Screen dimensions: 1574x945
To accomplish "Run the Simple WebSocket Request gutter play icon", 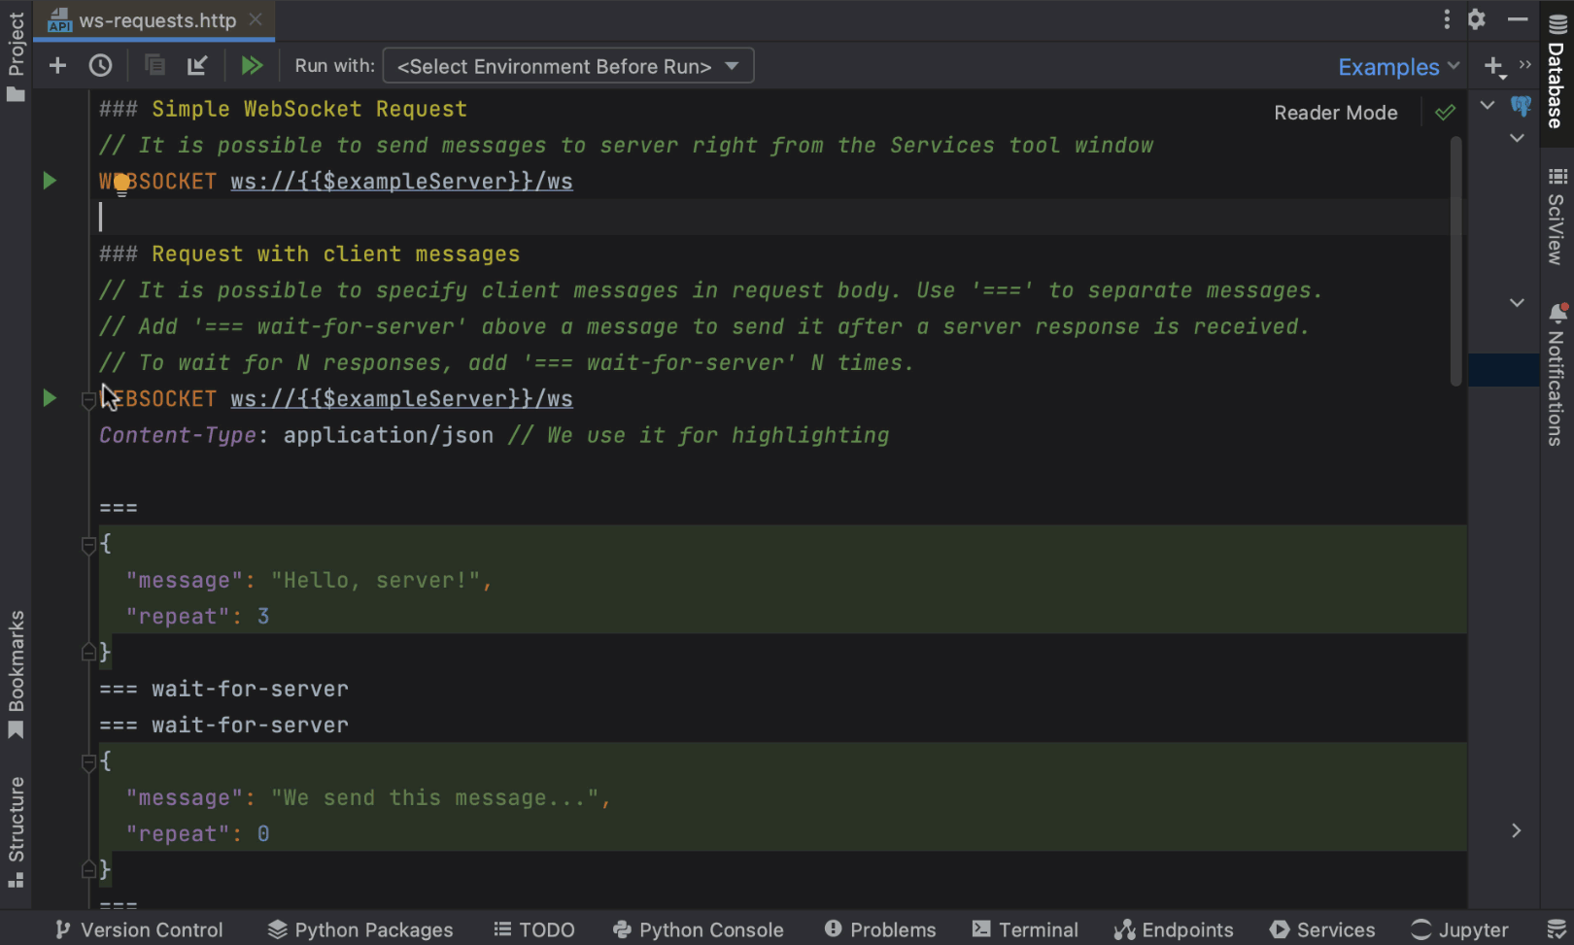I will coord(49,180).
